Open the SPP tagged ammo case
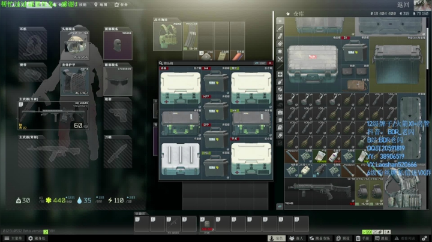Image resolution: width=432 pixels, height=242 pixels. click(216, 138)
